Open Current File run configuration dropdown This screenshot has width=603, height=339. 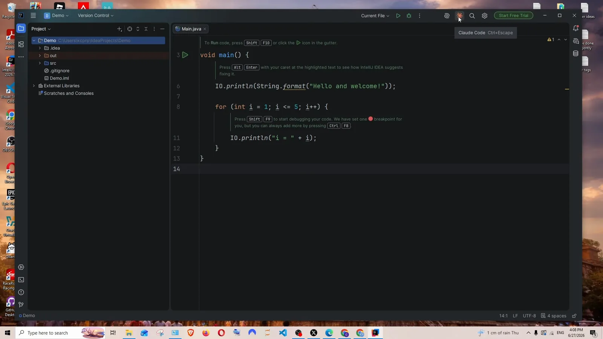(375, 15)
